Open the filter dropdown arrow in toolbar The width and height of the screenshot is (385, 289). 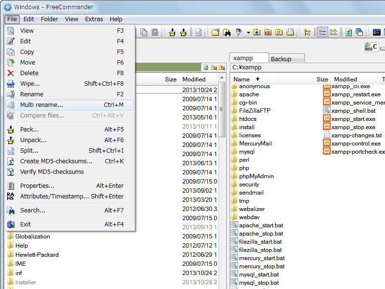click(x=248, y=32)
